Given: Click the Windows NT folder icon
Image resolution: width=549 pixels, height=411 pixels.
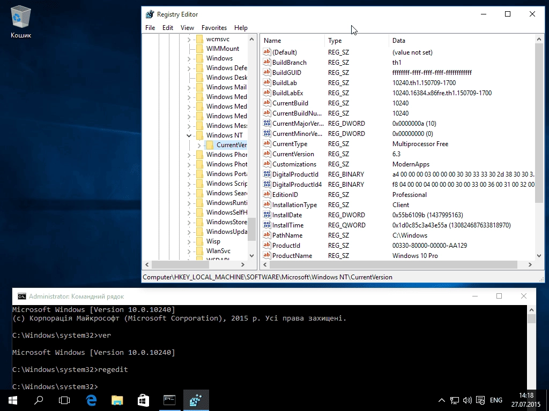Looking at the screenshot, I should (199, 135).
